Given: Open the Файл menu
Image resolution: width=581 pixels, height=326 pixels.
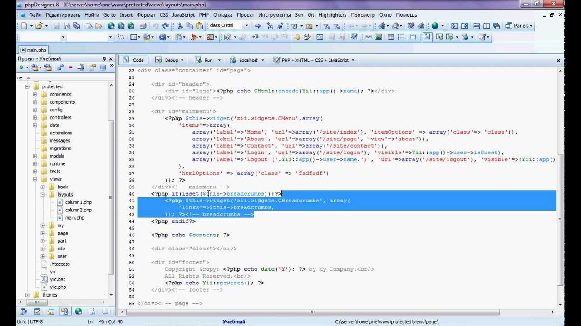Looking at the screenshot, I should (x=35, y=15).
